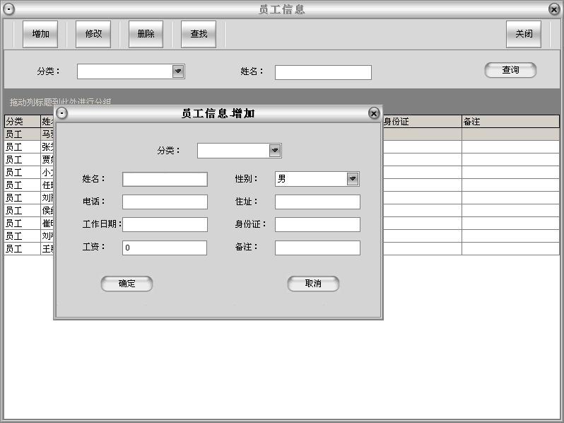Viewport: 564px width, 423px height.
Task: Click the 增加 toolbar button
Action: pos(40,34)
